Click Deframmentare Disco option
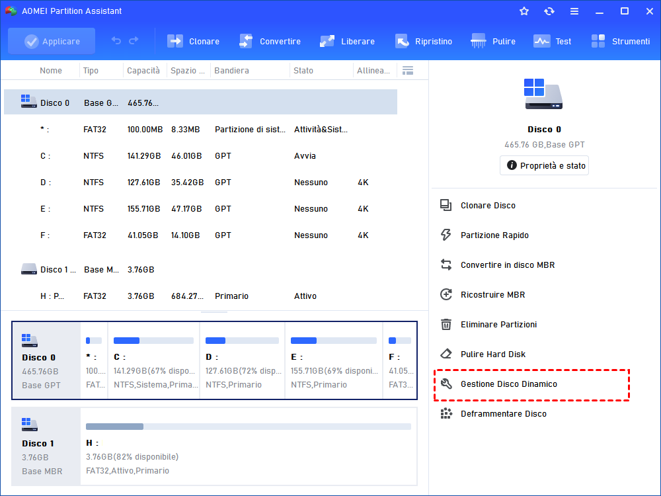The height and width of the screenshot is (496, 661). pos(503,414)
